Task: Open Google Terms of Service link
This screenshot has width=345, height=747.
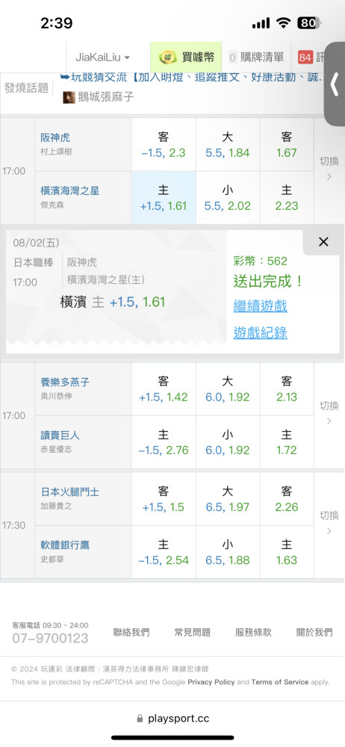Action: [280, 682]
